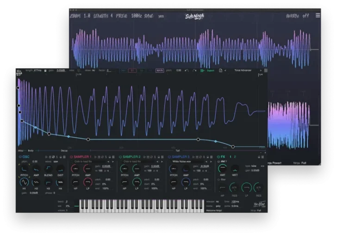The image size is (337, 236).
Task: Click to load file in Sampler 1
Action: (x=82, y=162)
